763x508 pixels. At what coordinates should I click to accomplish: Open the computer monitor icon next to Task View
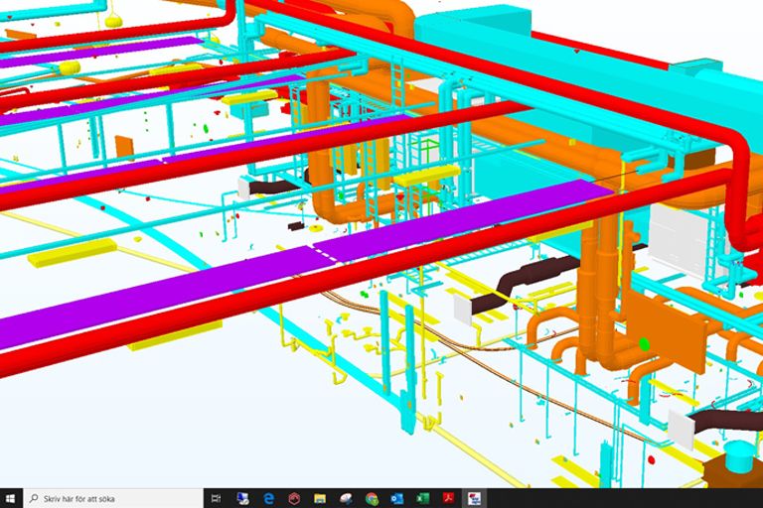click(x=242, y=498)
